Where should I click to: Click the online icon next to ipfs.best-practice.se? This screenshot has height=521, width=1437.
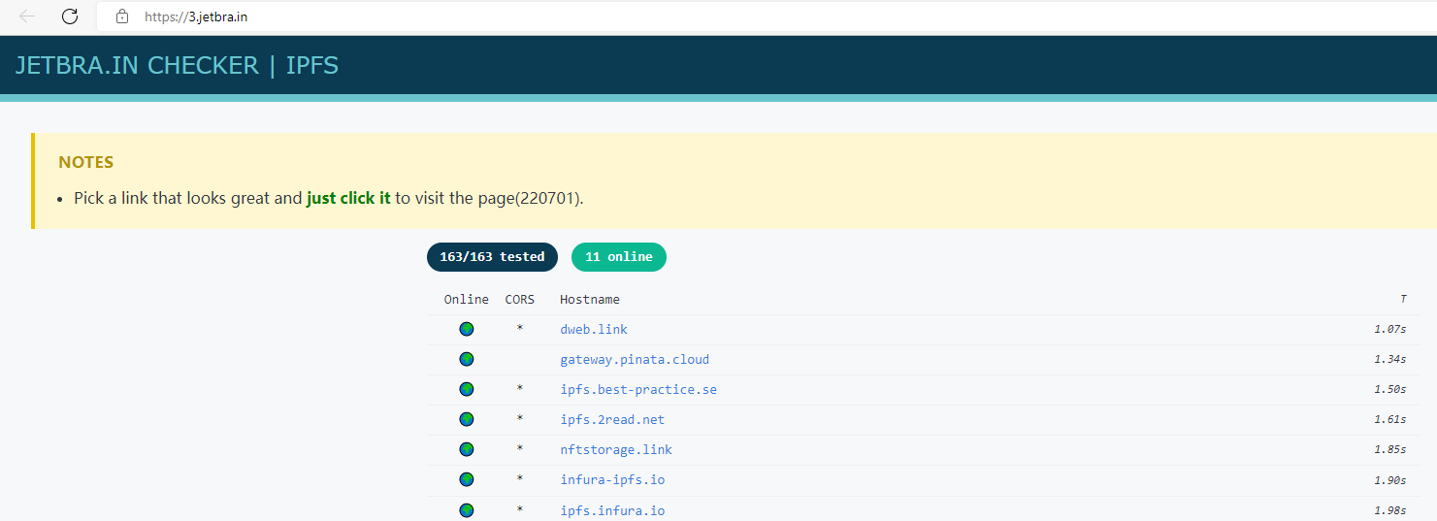click(467, 389)
